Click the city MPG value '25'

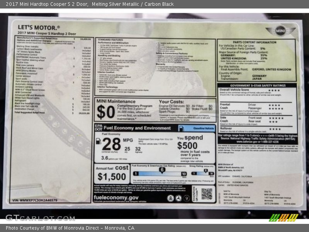pyautogui.click(x=127, y=149)
